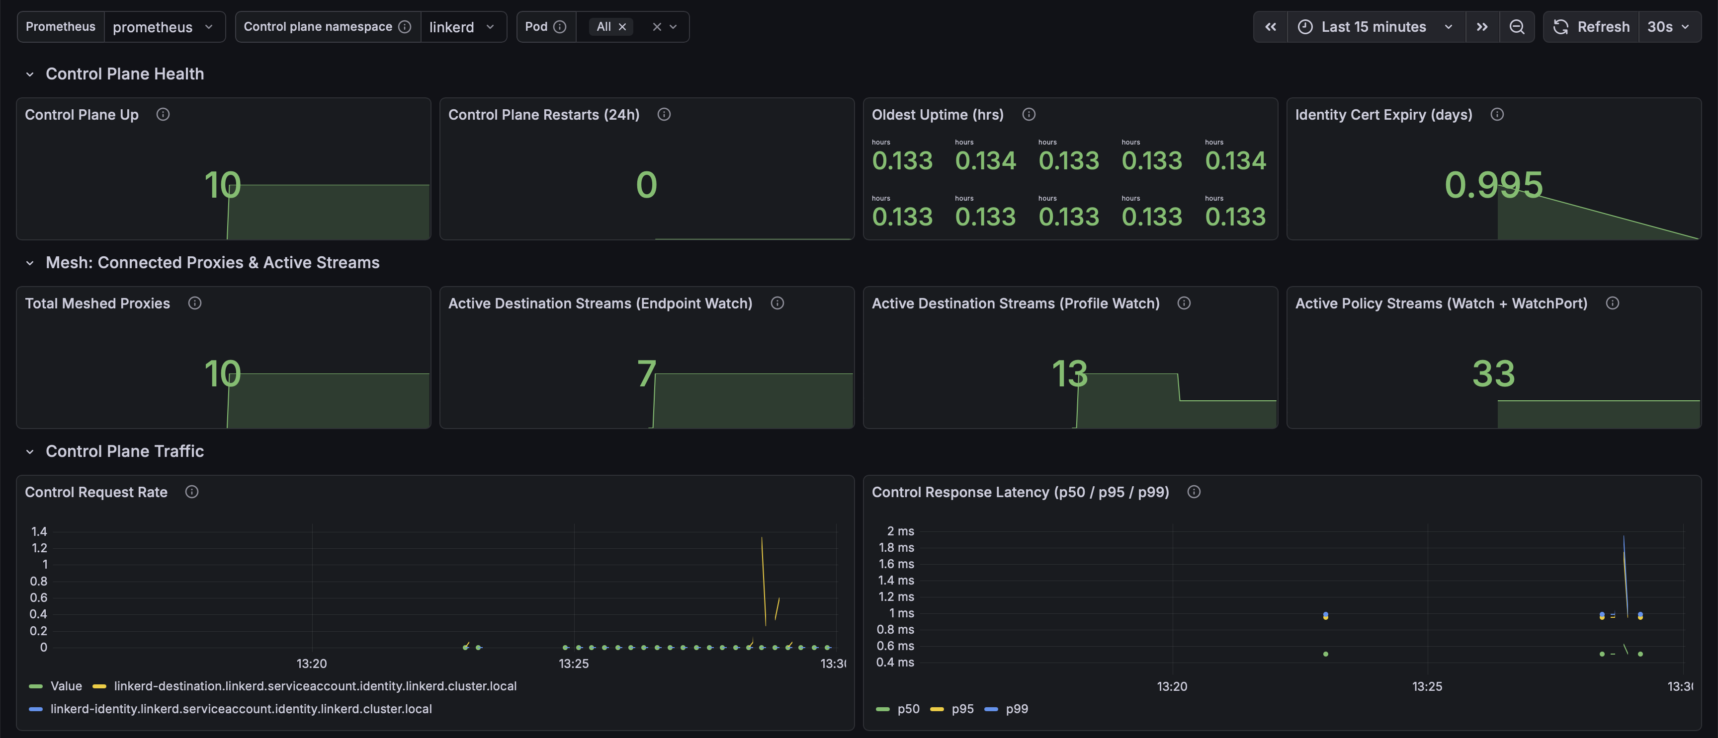1718x738 pixels.
Task: Click the Control Plane Up panel title
Action: pyautogui.click(x=82, y=115)
